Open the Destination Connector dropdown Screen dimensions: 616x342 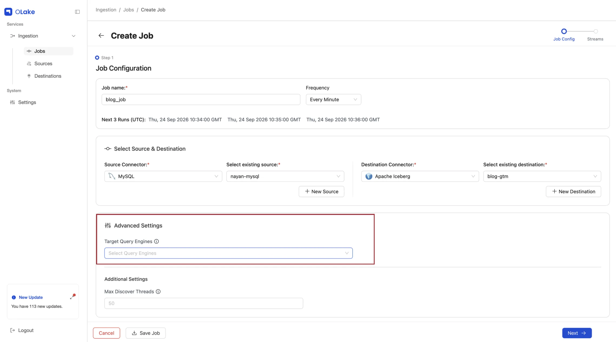(x=420, y=176)
